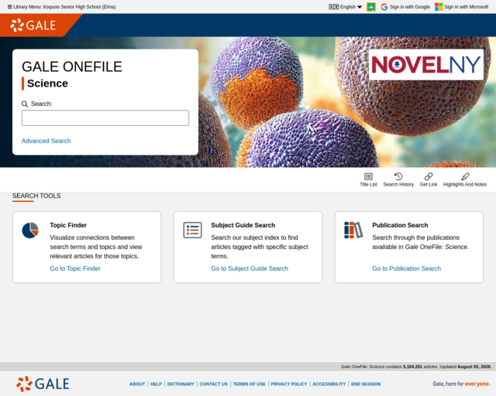Image resolution: width=496 pixels, height=396 pixels.
Task: Click the Publication Search card title
Action: [400, 225]
